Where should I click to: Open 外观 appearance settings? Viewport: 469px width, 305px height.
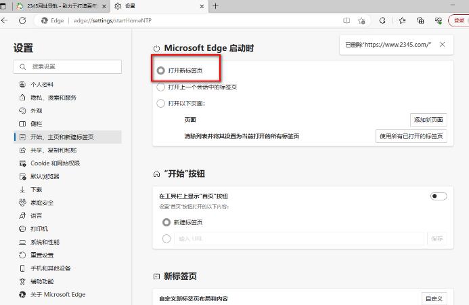68,111
